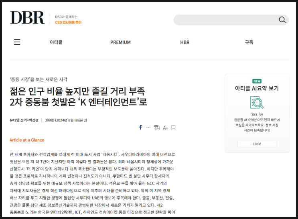Click series title '중동 시장'을 보는 새로운 시각
This screenshot has height=219, width=298.
click(39, 79)
